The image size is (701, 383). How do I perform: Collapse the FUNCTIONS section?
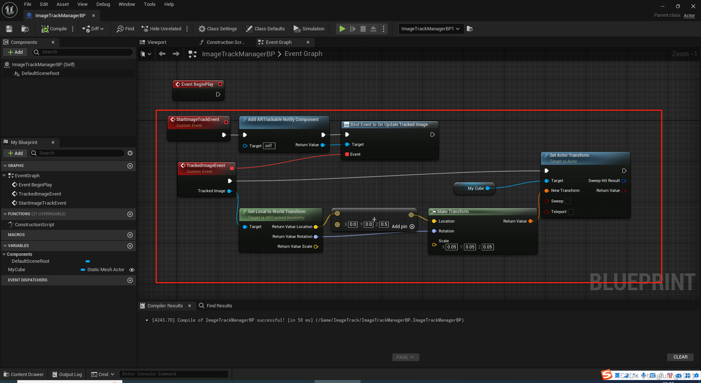point(5,214)
